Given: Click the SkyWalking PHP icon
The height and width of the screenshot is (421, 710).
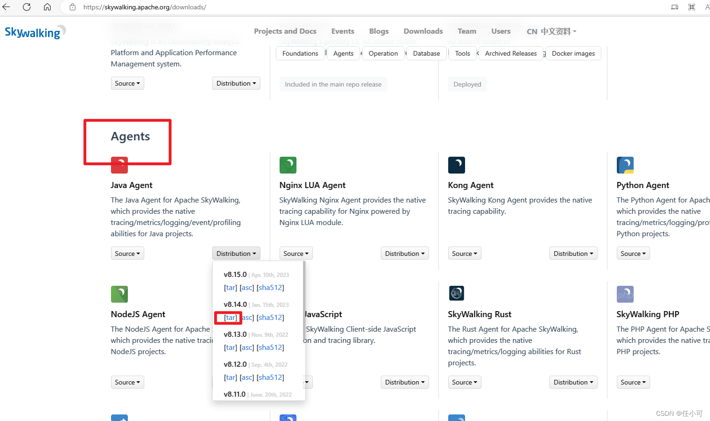Looking at the screenshot, I should (x=625, y=294).
